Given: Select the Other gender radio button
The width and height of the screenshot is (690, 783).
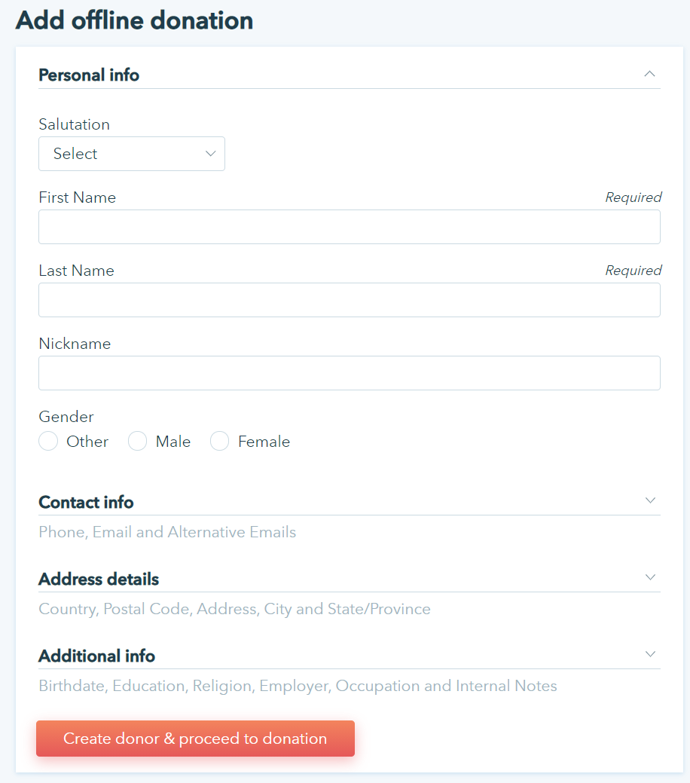Looking at the screenshot, I should click(x=48, y=442).
